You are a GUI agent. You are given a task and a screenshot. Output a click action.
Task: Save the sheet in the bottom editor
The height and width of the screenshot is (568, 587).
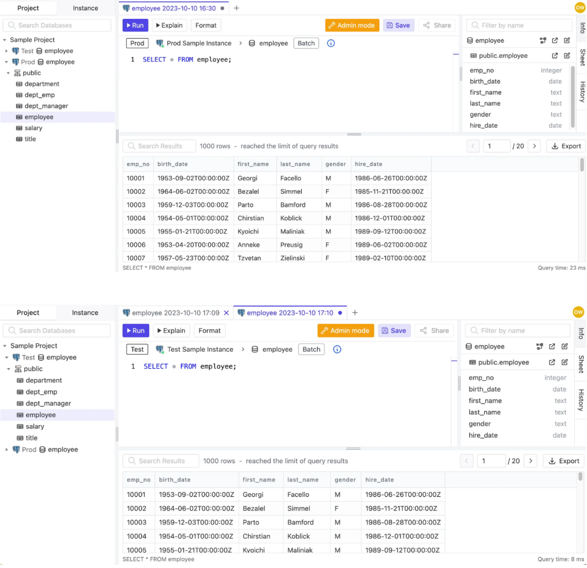(394, 331)
